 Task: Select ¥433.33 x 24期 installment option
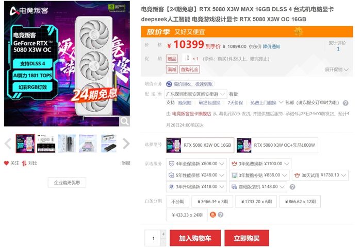click(x=187, y=215)
